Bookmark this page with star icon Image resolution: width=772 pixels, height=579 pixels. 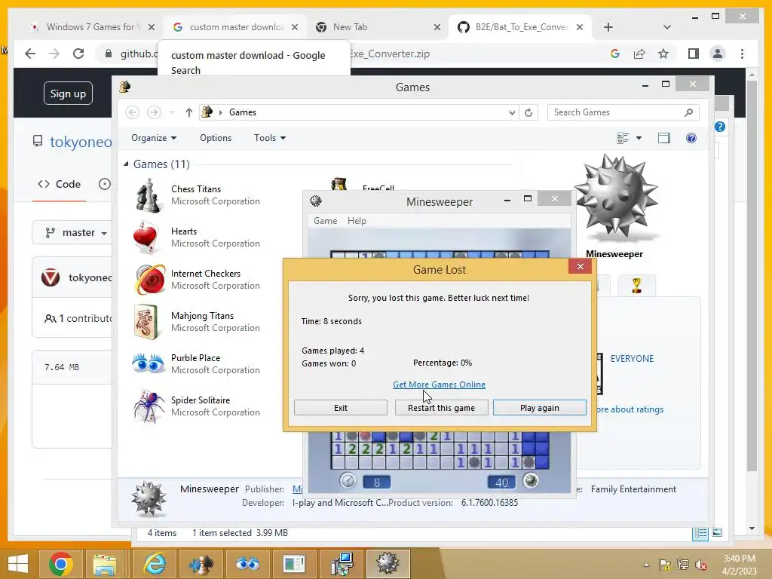pos(663,54)
